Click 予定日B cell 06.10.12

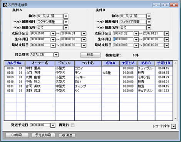pyautogui.click(x=164, y=91)
